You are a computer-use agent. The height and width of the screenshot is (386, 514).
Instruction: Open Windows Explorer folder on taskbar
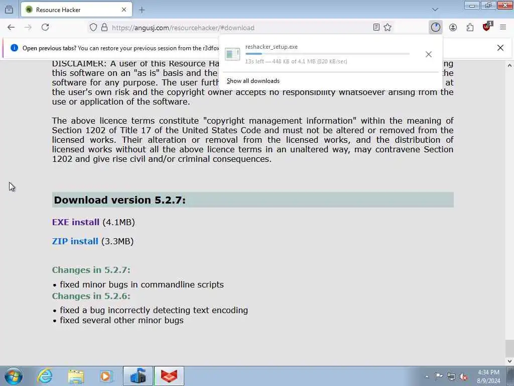coord(76,376)
